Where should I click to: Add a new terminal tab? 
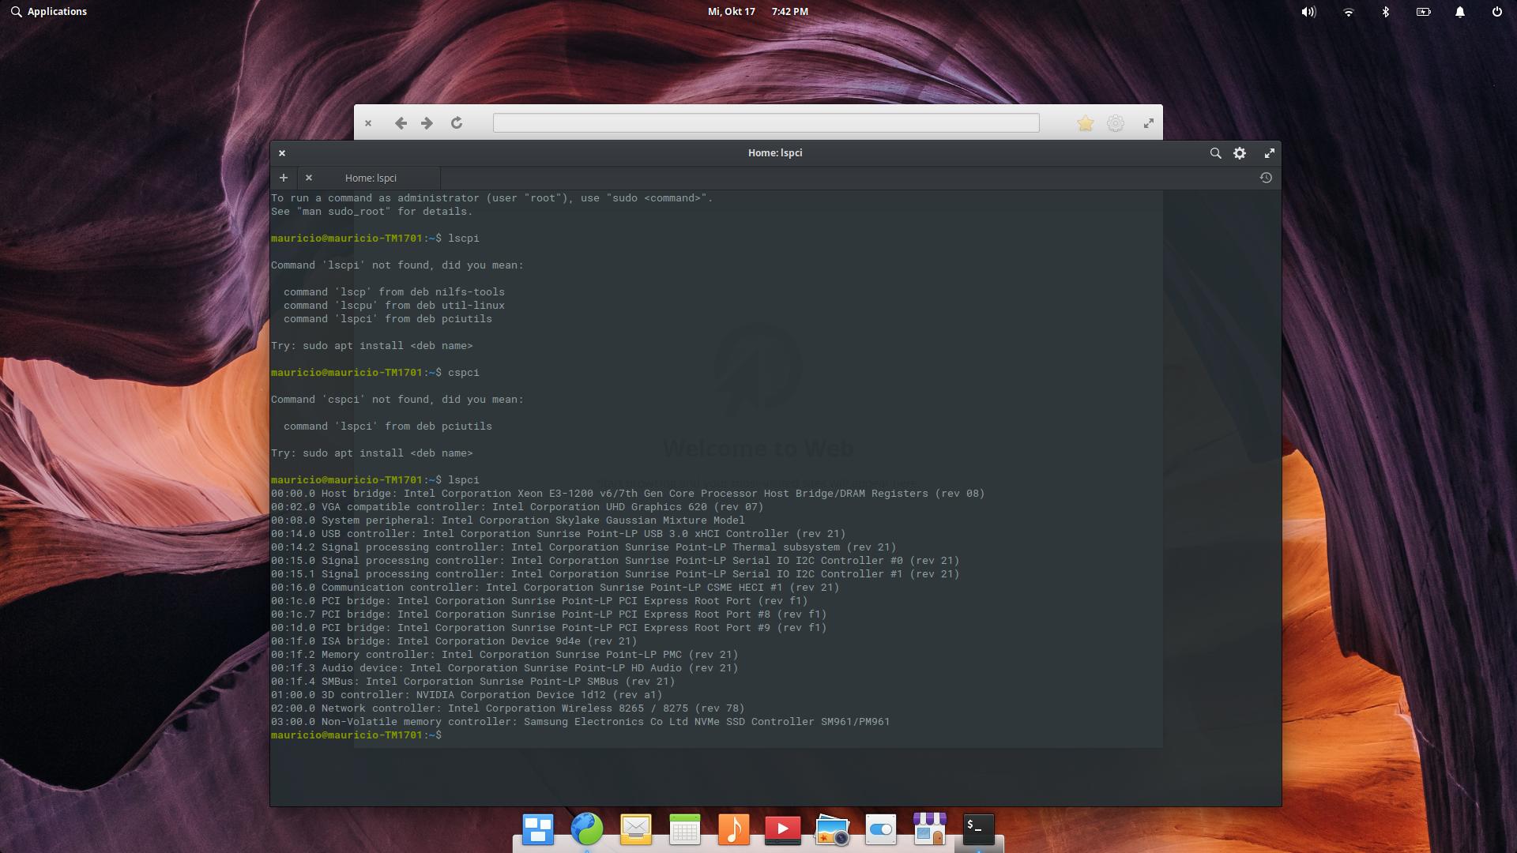[284, 178]
